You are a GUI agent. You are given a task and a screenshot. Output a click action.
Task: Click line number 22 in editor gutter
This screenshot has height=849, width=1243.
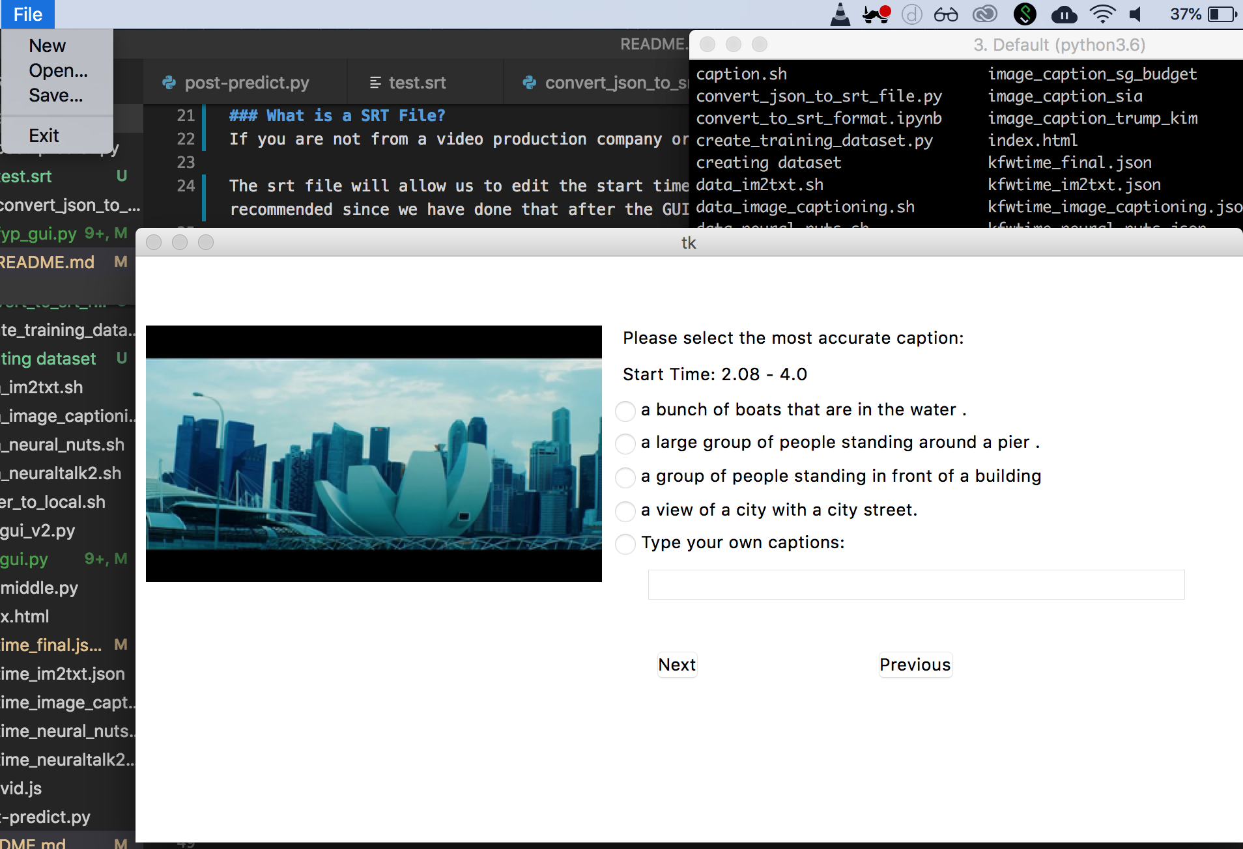[x=186, y=139]
